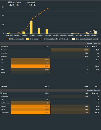Image resolution: width=101 pixels, height=130 pixels.
Task: Select the mai 2024 dividend bar
Action: tap(39, 31)
